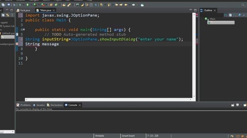The width and height of the screenshot is (247, 138).
Task: Toggle Word Wrap toolbar icon
Action: click(x=86, y=5)
